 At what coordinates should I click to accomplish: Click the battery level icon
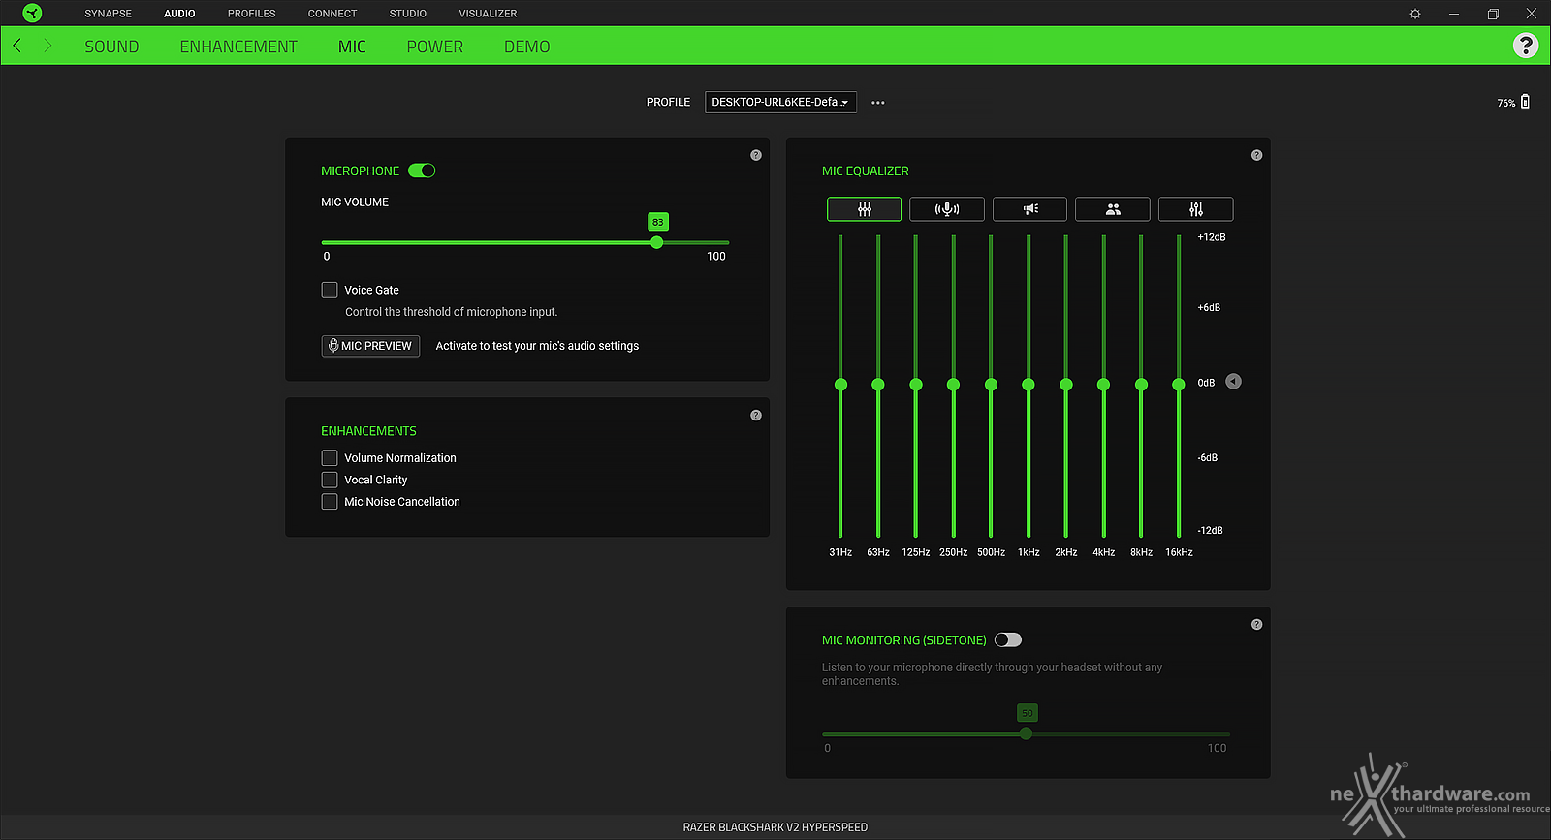(1525, 102)
